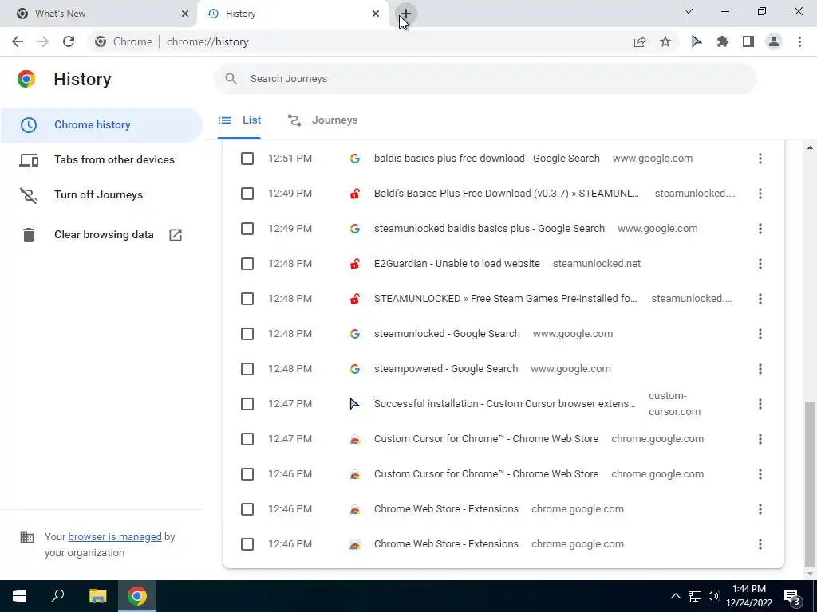Check the E2Guardian Unable to load website entry
817x612 pixels.
click(247, 264)
